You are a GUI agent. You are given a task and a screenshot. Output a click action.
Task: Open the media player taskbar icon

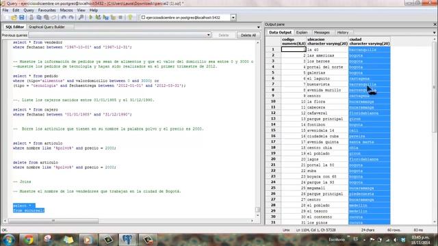click(88, 240)
